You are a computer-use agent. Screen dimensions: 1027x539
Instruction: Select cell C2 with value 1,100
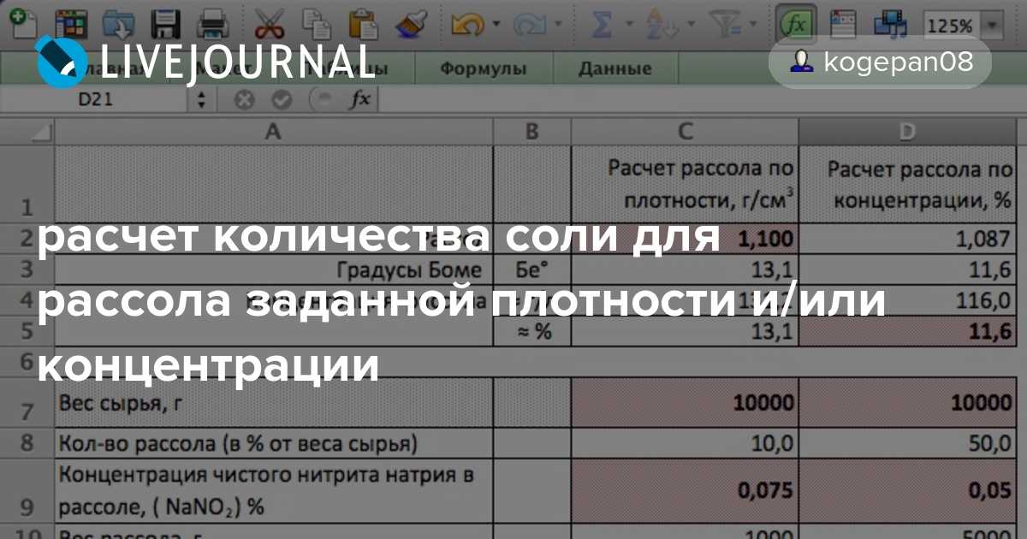tap(685, 240)
